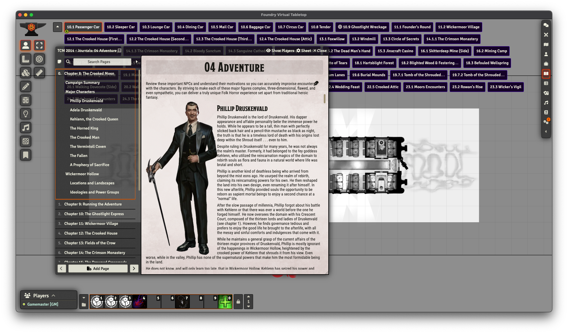Toggle journal view mode via the note icon

pyautogui.click(x=59, y=62)
